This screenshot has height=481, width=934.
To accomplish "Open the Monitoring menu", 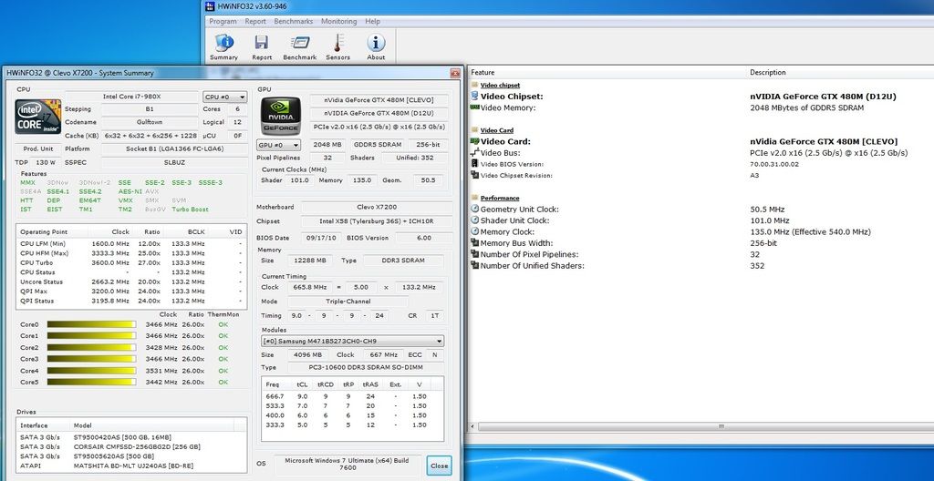I will click(339, 22).
